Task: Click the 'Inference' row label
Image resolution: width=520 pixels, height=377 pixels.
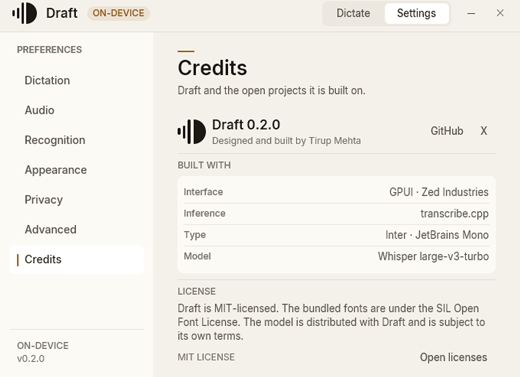Action: click(205, 213)
